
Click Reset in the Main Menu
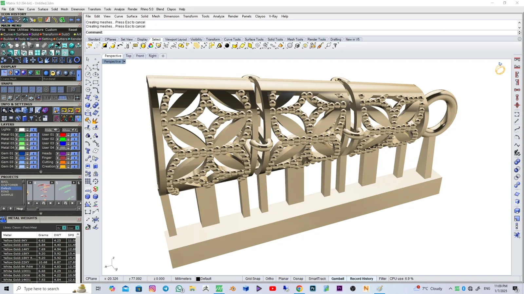pos(73,30)
